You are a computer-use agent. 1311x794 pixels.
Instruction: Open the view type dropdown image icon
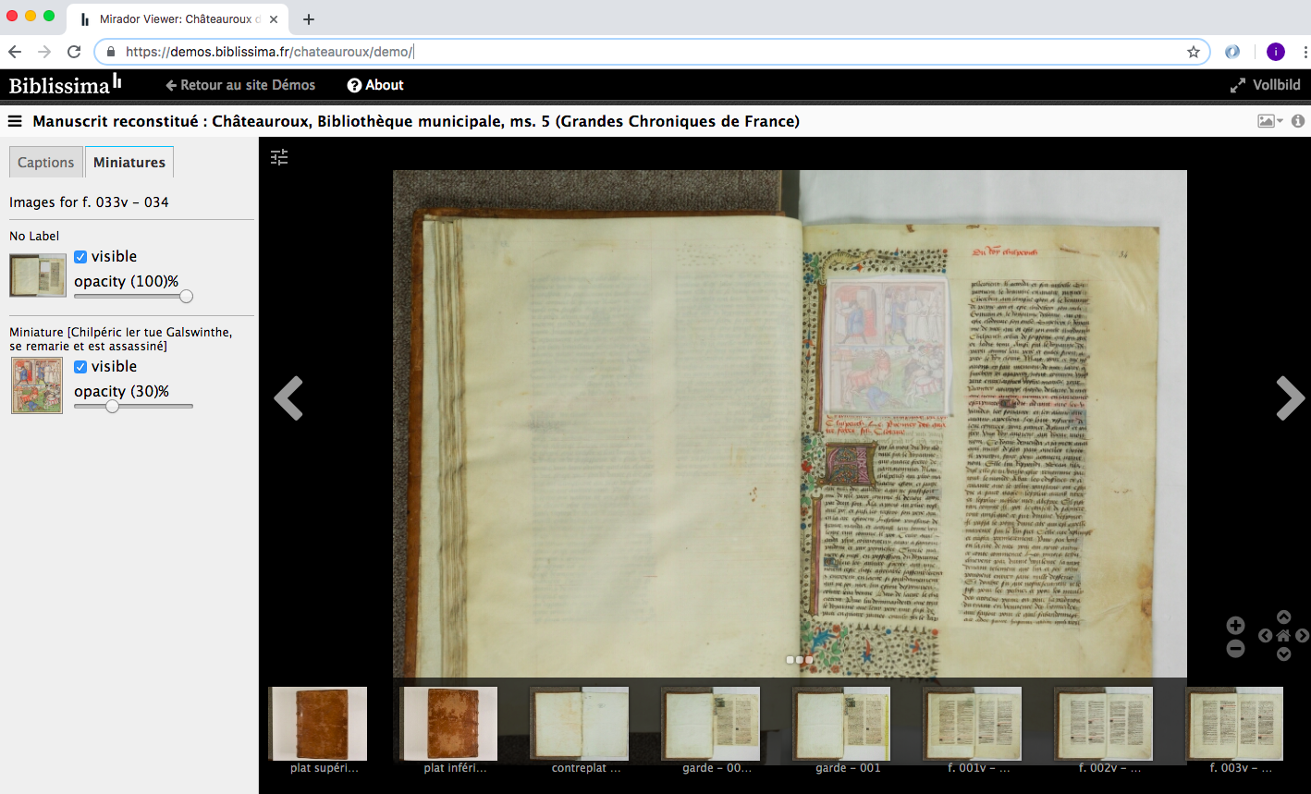pos(1269,121)
